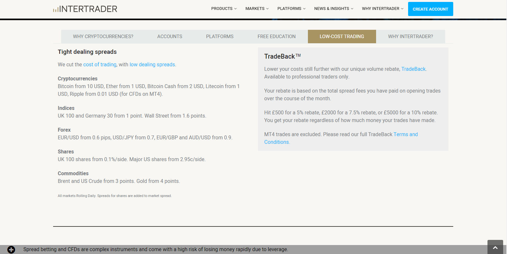Click the EUR/USD from 0.6 pips line
This screenshot has height=254, width=507.
[145, 137]
